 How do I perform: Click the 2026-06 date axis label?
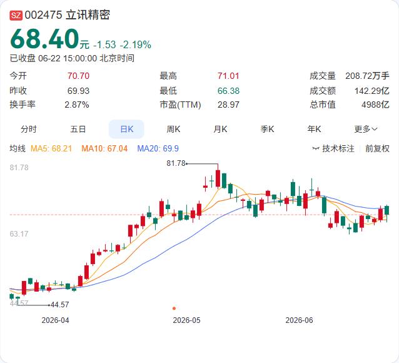point(299,320)
